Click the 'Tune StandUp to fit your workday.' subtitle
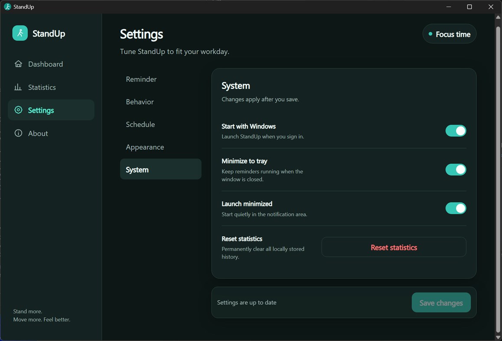 174,52
